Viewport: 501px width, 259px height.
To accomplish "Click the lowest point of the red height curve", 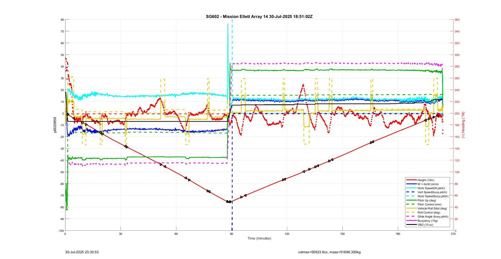I will 230,202.
